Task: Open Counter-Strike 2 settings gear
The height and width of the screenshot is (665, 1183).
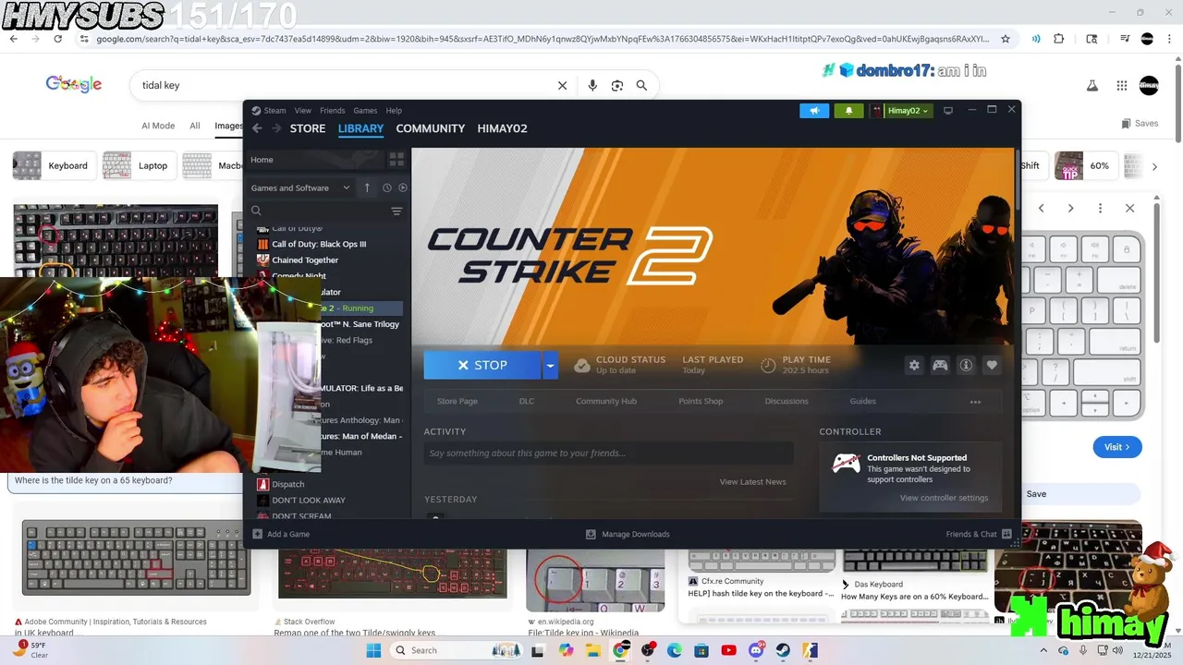Action: point(914,366)
